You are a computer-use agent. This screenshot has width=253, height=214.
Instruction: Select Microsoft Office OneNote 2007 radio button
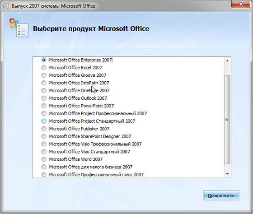click(44, 90)
